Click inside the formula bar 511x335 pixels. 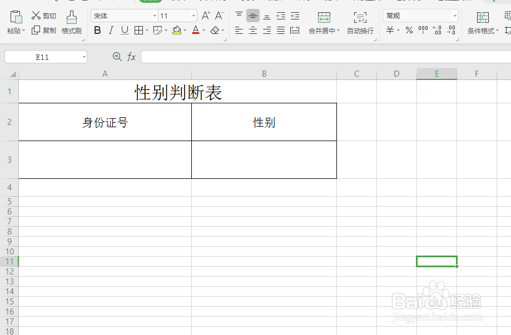pos(326,57)
